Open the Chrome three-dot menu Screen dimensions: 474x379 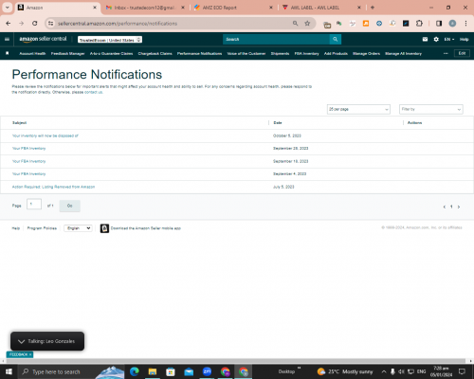(x=465, y=24)
